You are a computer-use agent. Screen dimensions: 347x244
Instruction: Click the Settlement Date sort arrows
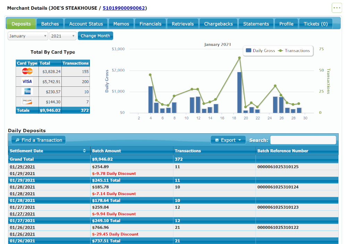click(x=84, y=151)
